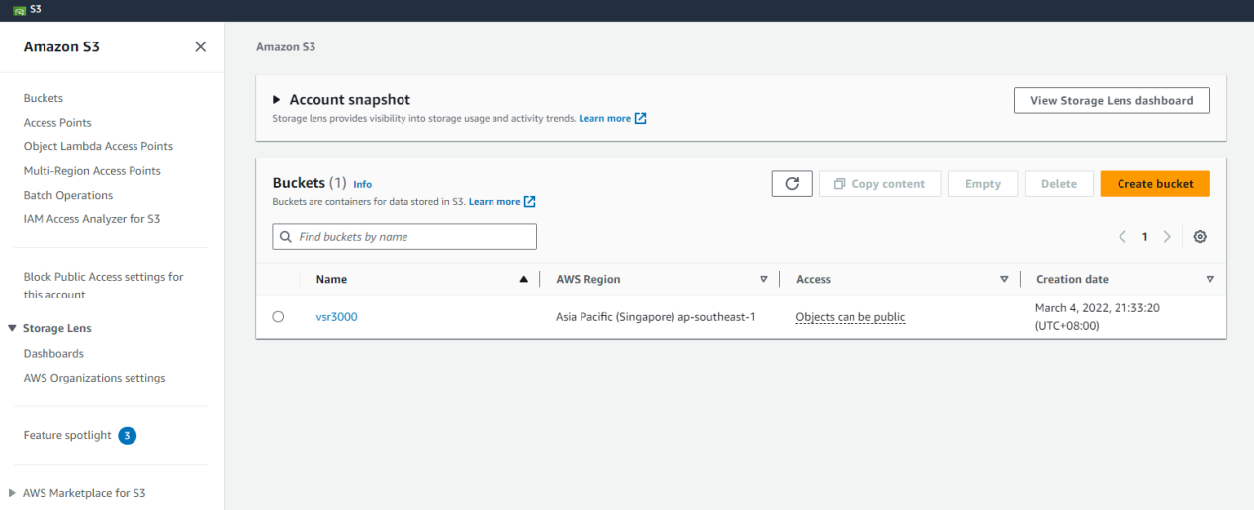This screenshot has height=510, width=1254.
Task: Click Access column header text
Action: 813,280
